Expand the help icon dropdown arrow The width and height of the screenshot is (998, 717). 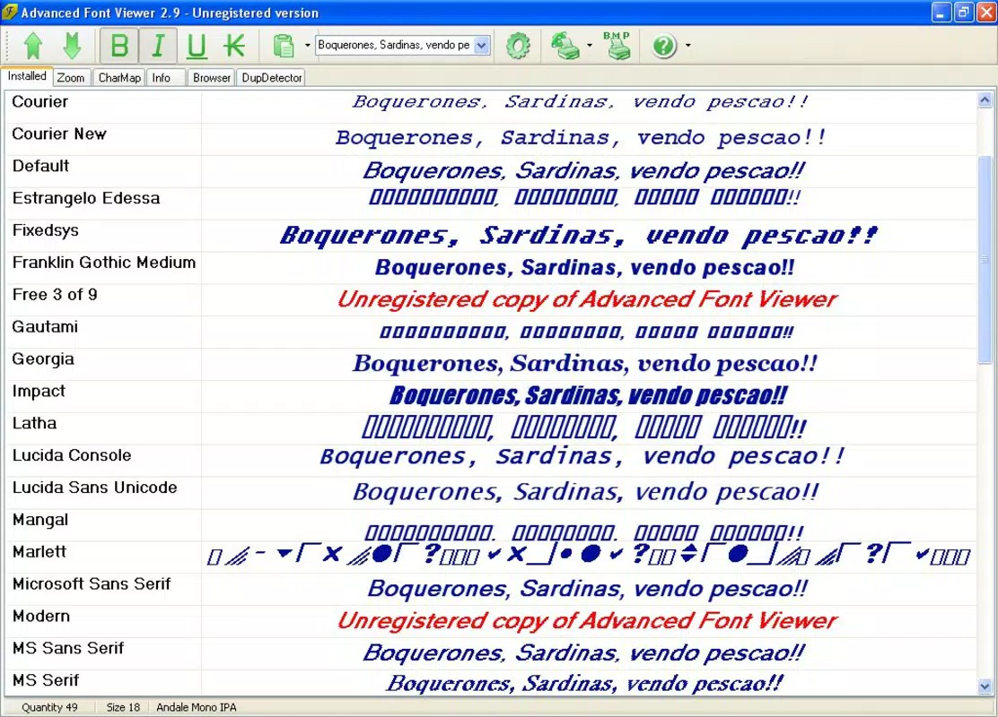[688, 46]
